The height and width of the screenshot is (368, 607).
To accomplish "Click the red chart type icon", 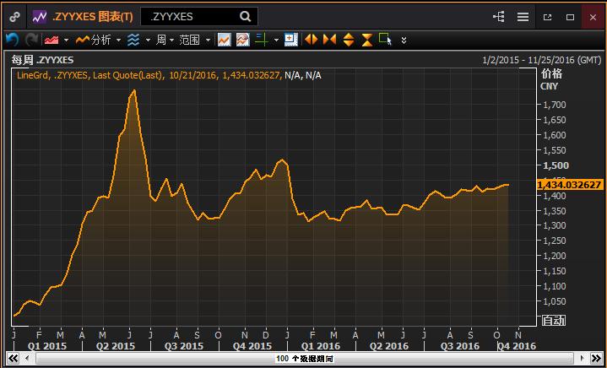I will (51, 40).
